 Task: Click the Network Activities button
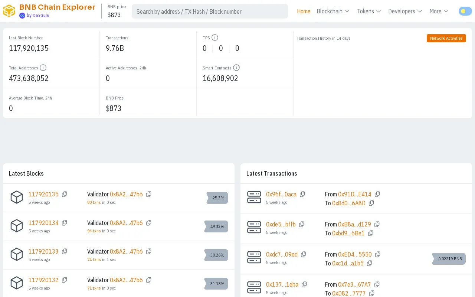point(446,38)
